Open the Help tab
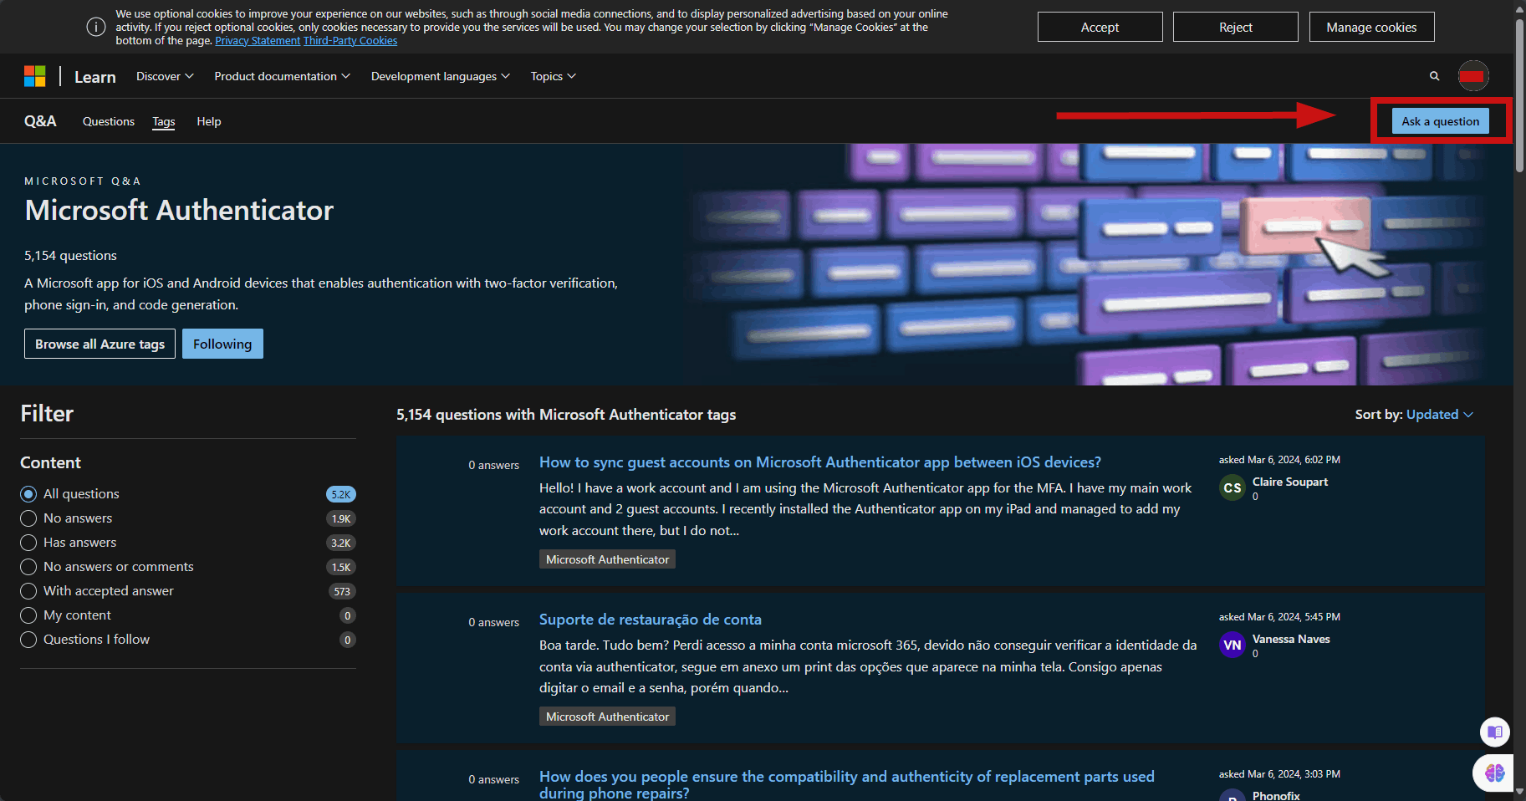1526x801 pixels. (209, 121)
